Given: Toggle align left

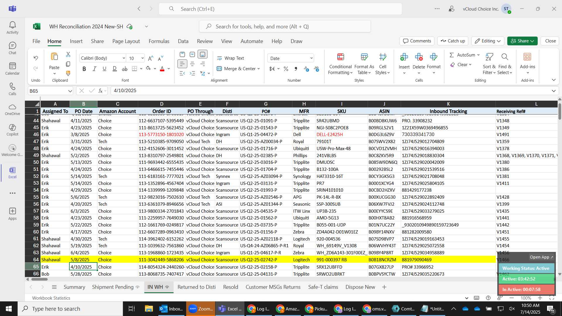Looking at the screenshot, I should point(182,64).
